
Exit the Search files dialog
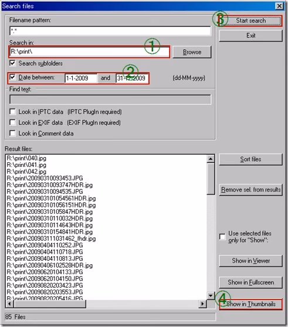[250, 35]
